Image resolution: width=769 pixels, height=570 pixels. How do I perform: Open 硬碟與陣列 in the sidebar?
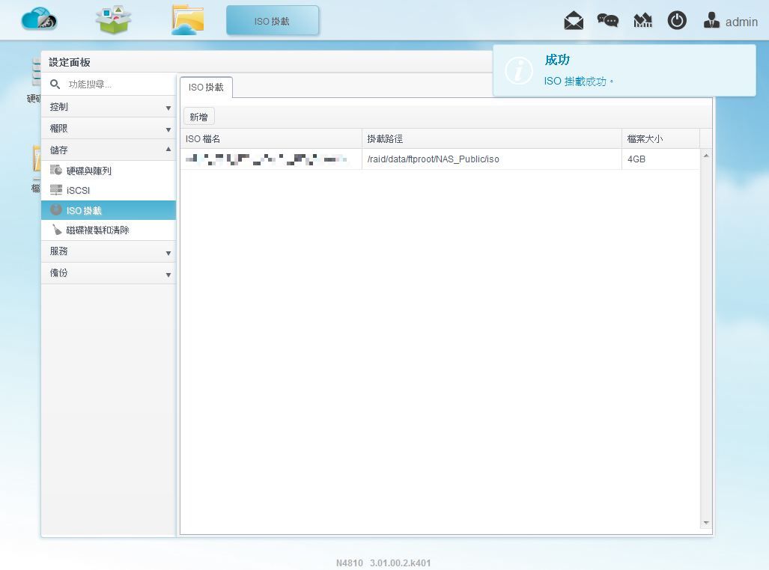(x=109, y=171)
